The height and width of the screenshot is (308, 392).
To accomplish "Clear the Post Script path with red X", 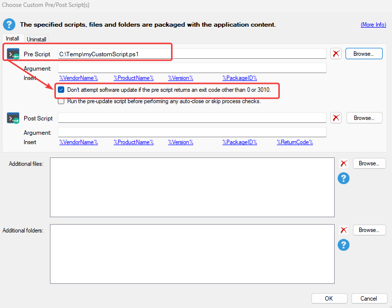I will point(336,118).
